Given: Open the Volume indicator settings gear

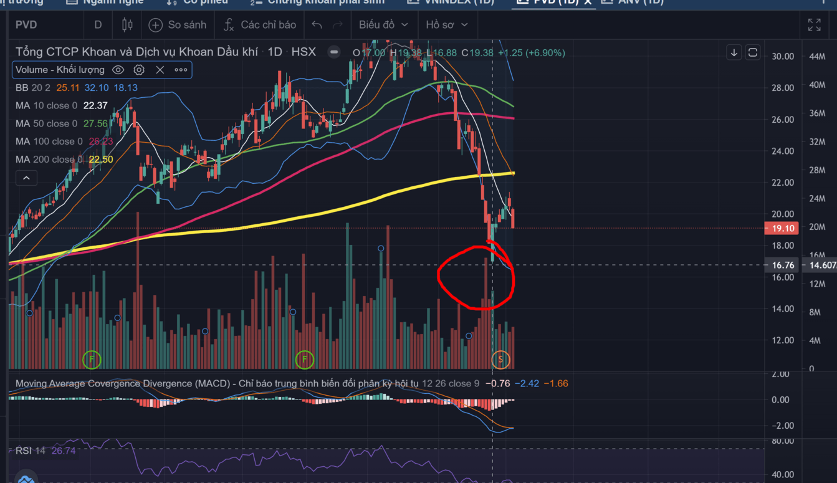Looking at the screenshot, I should (x=139, y=70).
